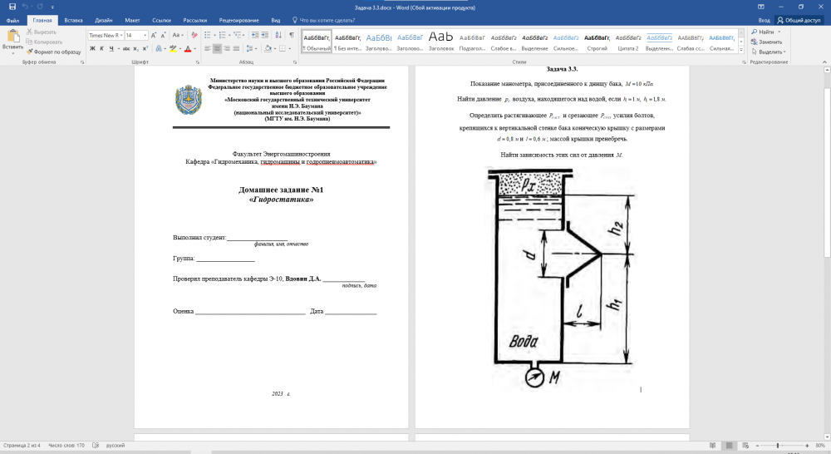Viewport: 831px width, 454px height.
Task: Switch to the References (Ссылки) tab
Action: [161, 20]
